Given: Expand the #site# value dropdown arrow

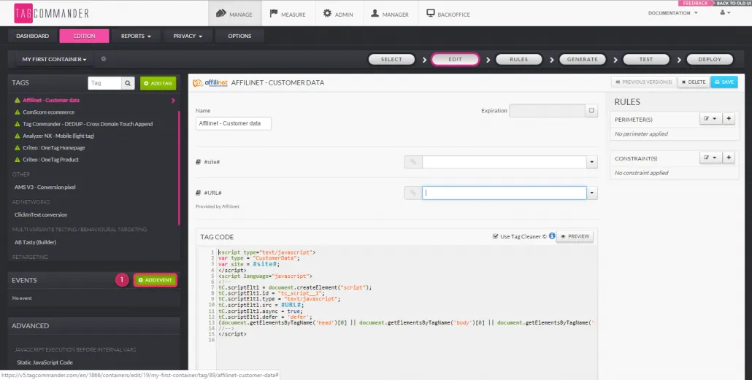Looking at the screenshot, I should point(592,162).
